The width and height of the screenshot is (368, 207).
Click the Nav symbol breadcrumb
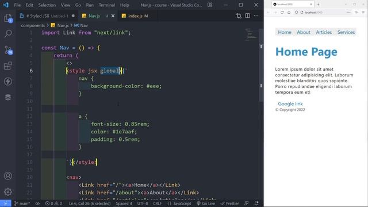point(81,25)
